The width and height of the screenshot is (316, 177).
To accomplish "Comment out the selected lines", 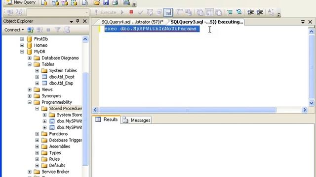I will 230,12.
